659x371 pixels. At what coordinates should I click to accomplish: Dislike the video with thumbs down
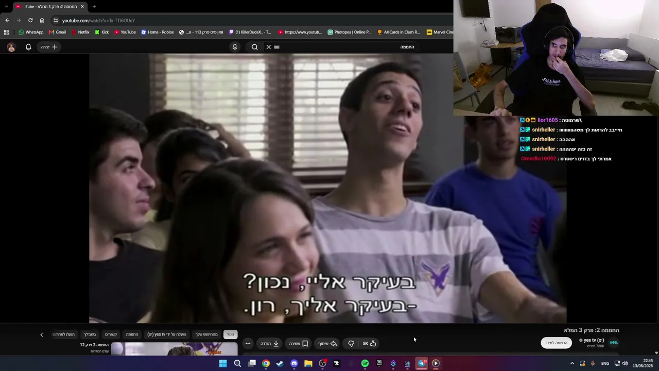[351, 344]
